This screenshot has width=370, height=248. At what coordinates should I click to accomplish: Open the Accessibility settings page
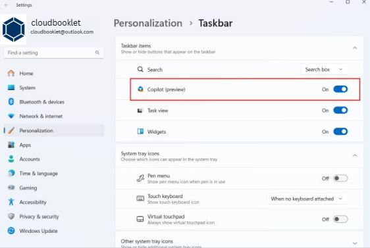click(54, 202)
